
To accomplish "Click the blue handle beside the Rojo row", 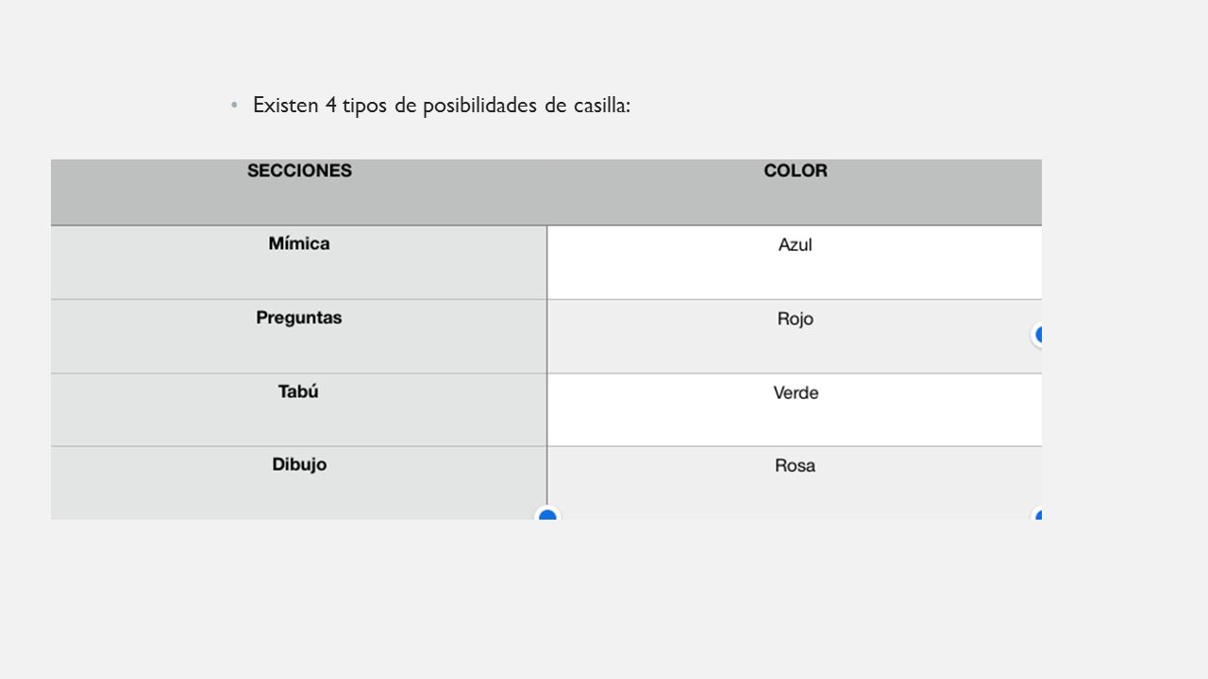I will click(x=1037, y=335).
